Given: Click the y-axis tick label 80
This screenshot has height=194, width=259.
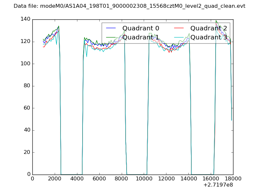Looking at the screenshot, I should coord(27,86).
